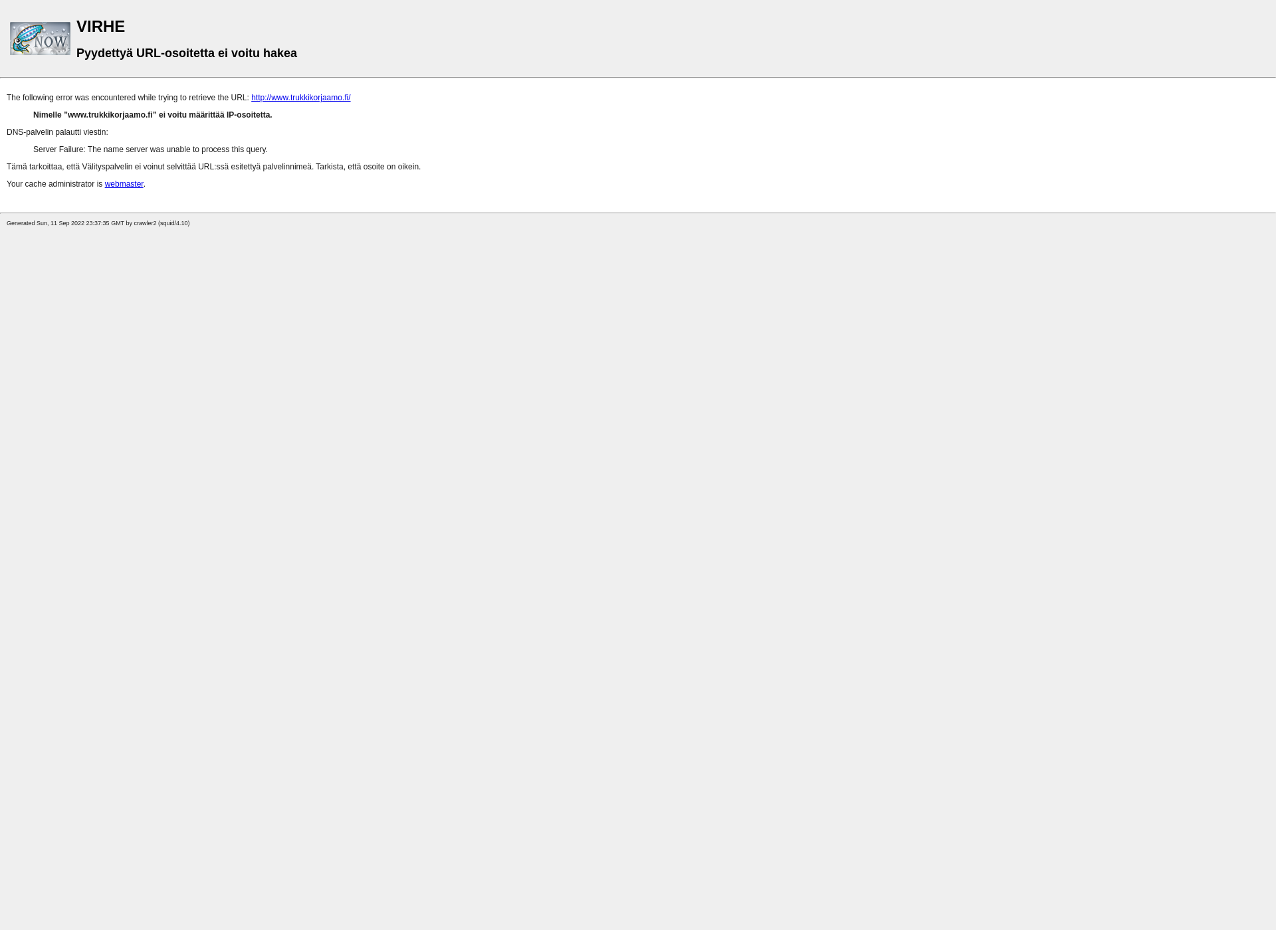
Task: Click the Squid error page header icon
Action: pyautogui.click(x=40, y=38)
